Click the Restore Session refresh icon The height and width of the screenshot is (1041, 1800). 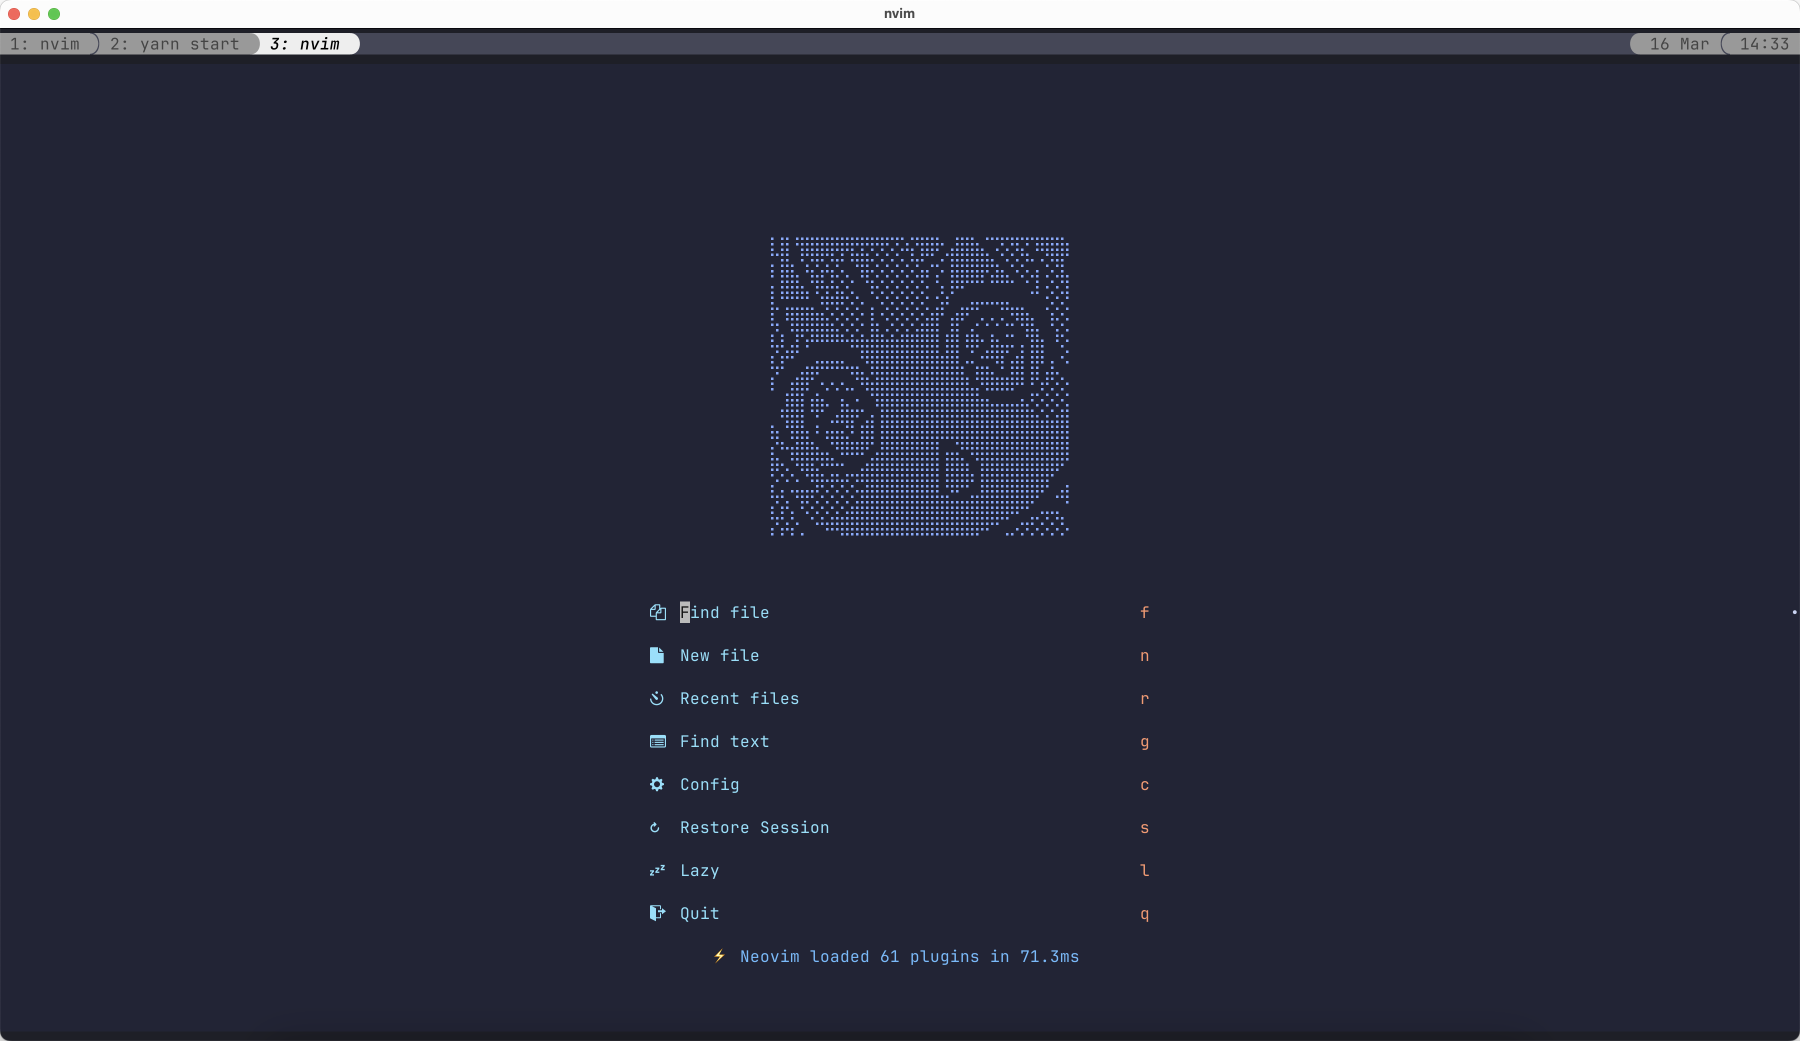654,827
